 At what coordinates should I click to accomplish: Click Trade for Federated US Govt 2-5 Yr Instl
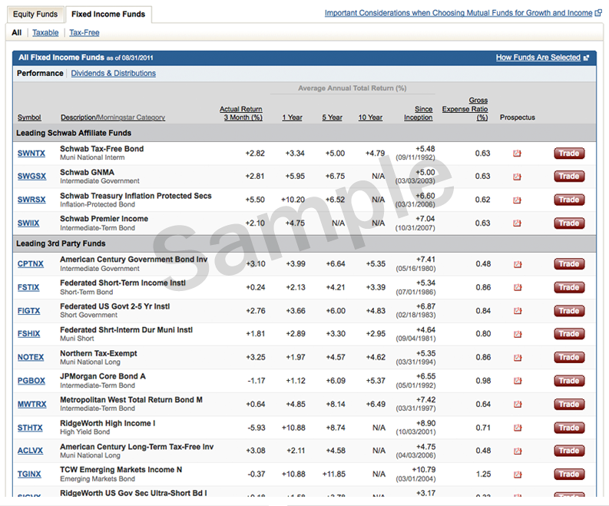click(x=569, y=311)
